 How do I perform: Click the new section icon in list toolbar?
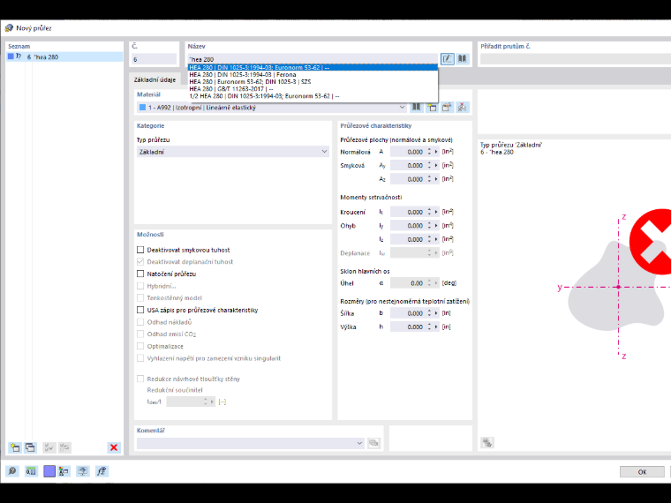click(x=15, y=447)
